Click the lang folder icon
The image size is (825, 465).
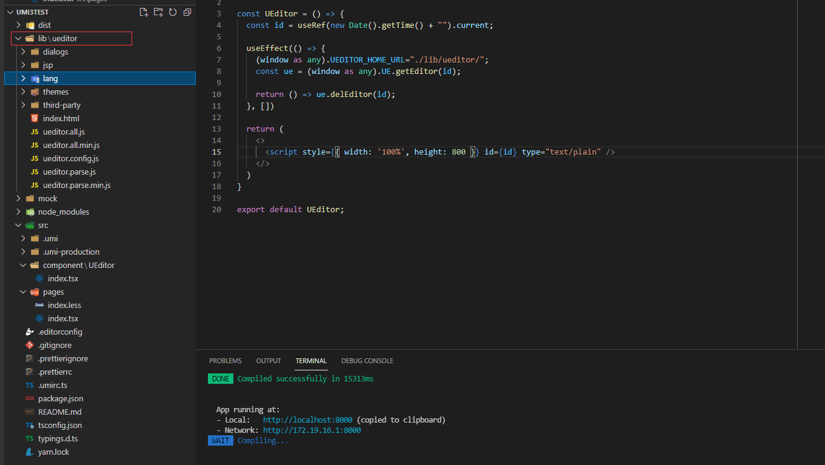click(x=35, y=78)
